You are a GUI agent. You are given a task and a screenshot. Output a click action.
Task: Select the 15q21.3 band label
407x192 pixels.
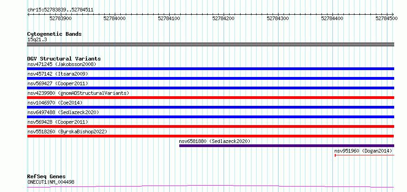37,39
